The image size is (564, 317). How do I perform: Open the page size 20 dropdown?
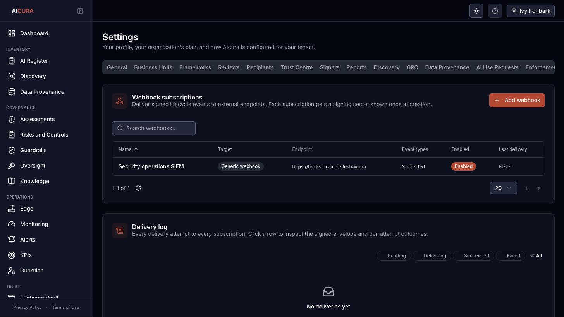503,188
